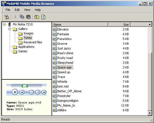The image size is (154, 123).
Task: Stop playback with the Stop button
Action: (22, 92)
